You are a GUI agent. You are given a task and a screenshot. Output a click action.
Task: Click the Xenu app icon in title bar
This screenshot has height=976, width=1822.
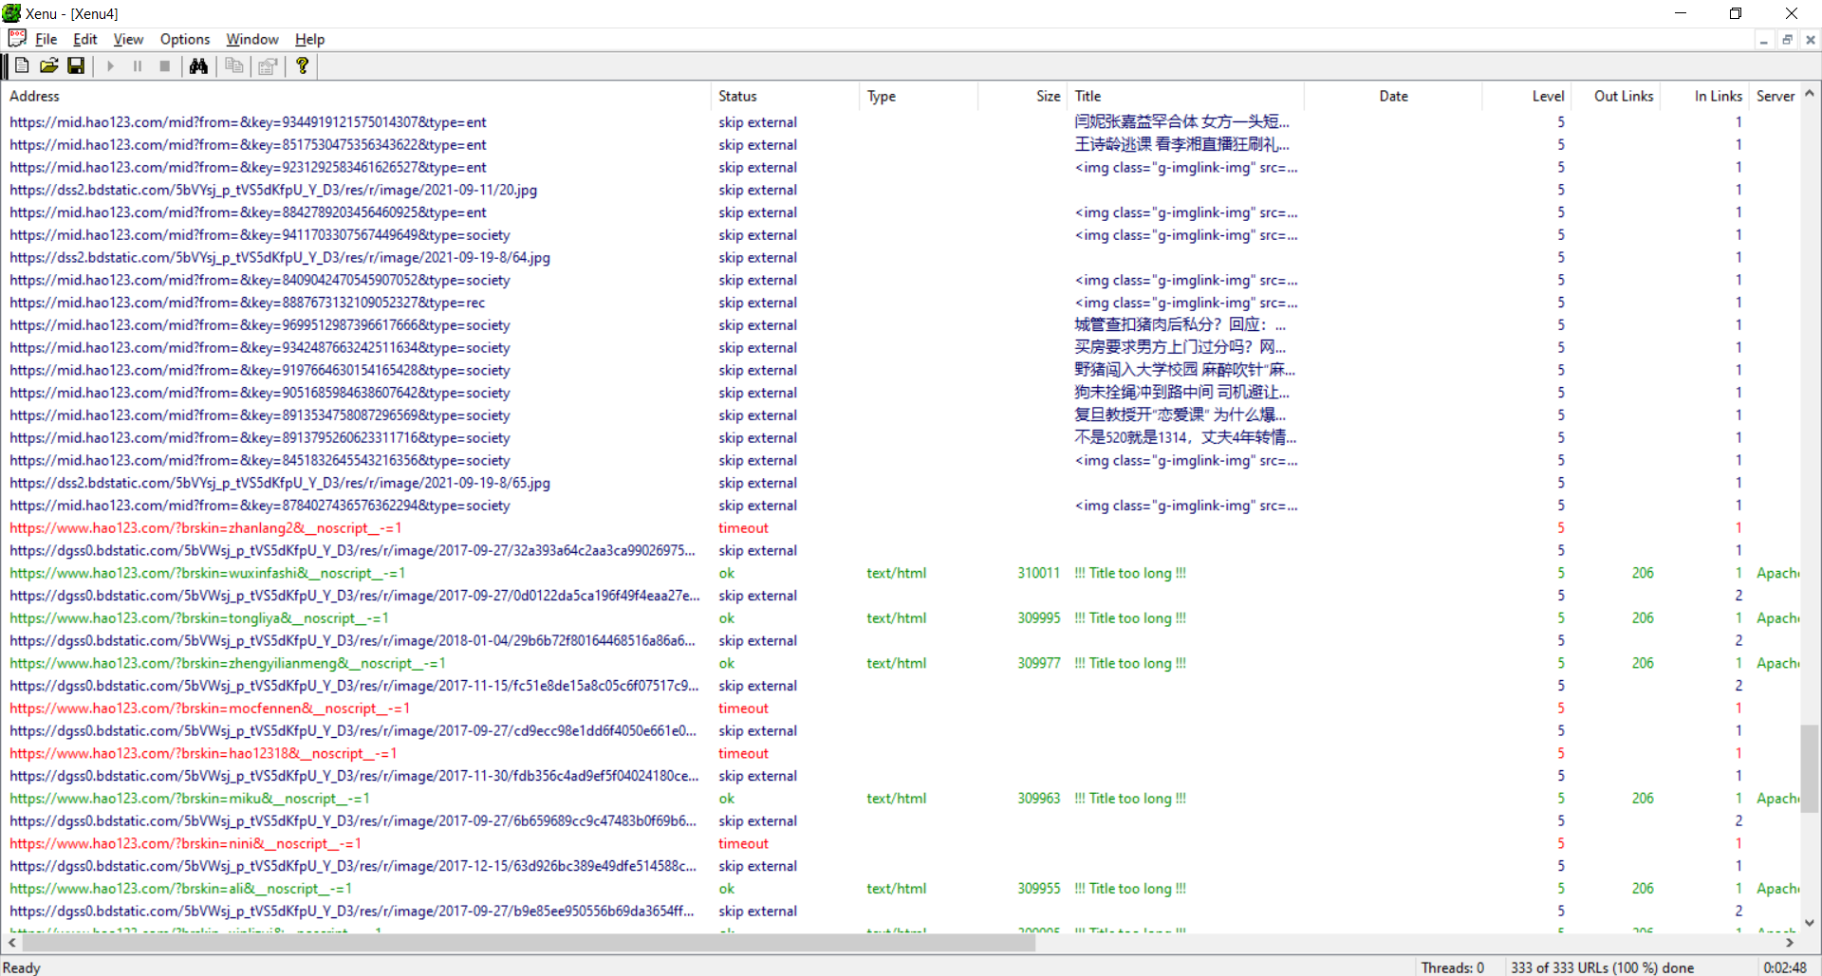click(x=11, y=13)
